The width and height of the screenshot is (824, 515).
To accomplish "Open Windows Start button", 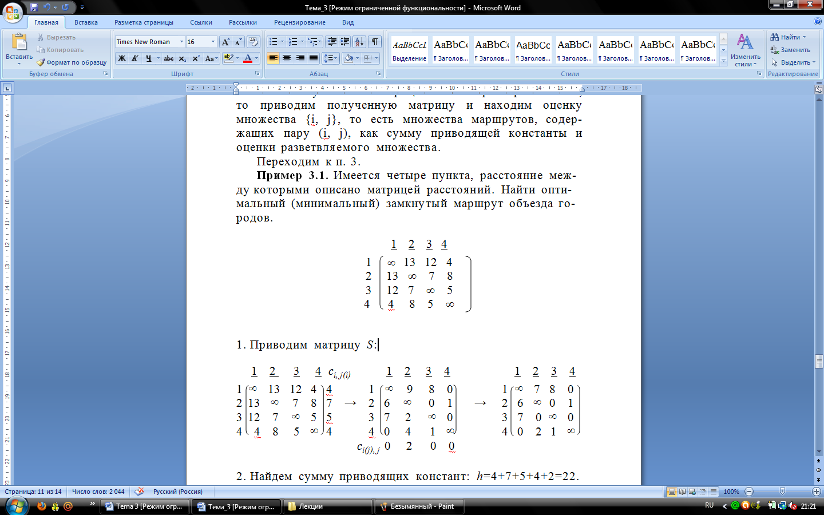I will (x=16, y=506).
